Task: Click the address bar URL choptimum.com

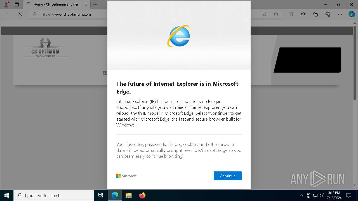Action: (x=66, y=14)
